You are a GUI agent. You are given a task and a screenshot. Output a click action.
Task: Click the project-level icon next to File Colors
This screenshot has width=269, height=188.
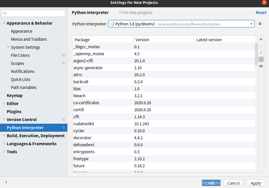[63, 55]
